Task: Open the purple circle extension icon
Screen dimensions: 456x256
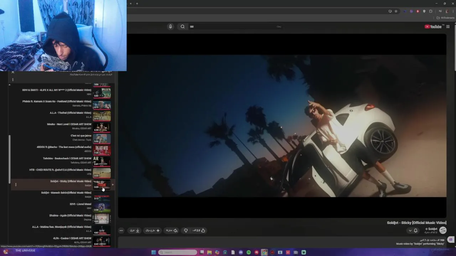Action: coord(411,11)
